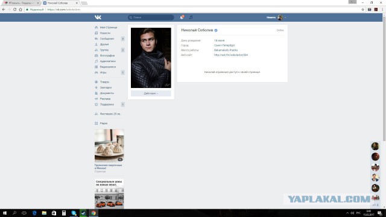Click the gamepad icon beside Игры

(x=96, y=72)
